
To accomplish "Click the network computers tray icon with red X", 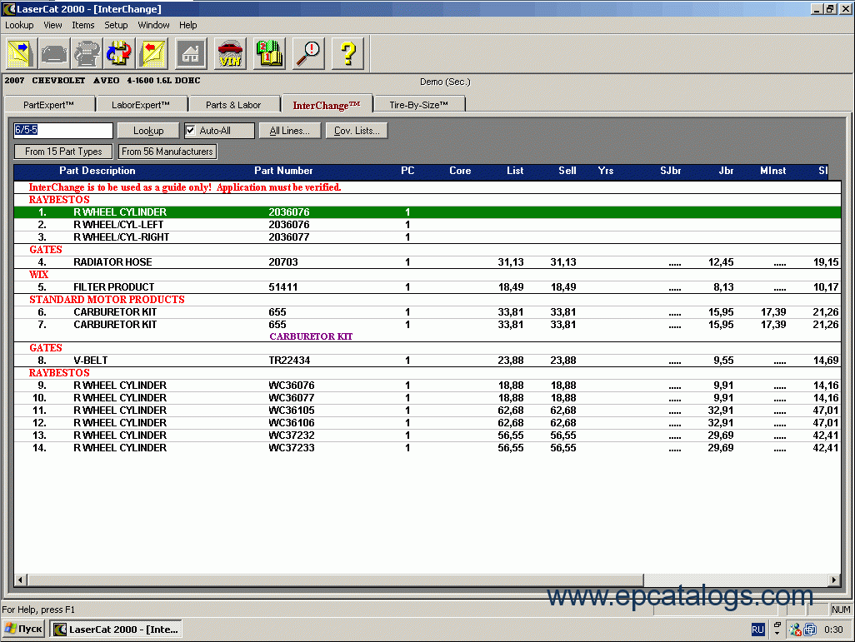I will click(795, 630).
